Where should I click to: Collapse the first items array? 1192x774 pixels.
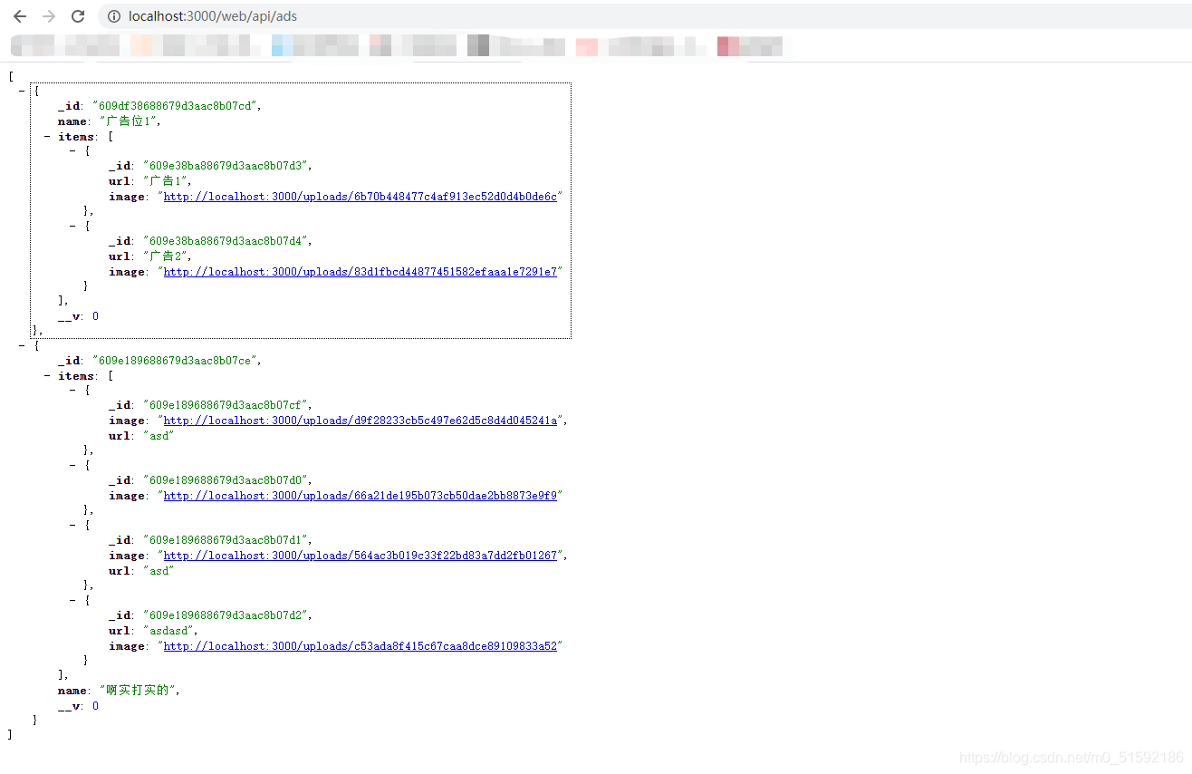point(47,137)
